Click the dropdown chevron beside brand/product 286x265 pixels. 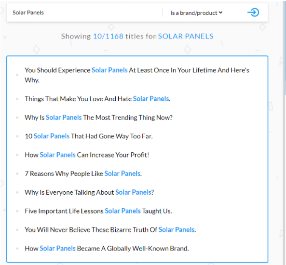point(220,13)
